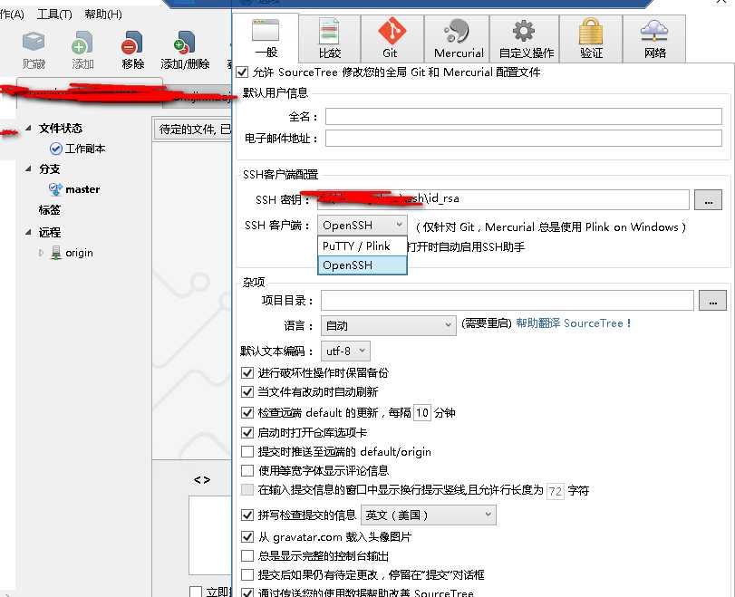Enable 提交时推送至远端的 default/origin
Viewport: 735px width, 597px height.
(x=247, y=452)
